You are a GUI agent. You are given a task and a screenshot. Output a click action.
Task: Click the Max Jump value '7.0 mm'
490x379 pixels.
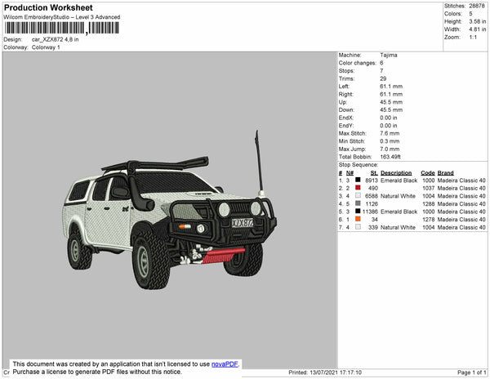click(390, 149)
